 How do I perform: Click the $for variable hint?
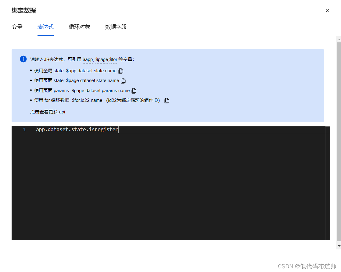(x=113, y=59)
